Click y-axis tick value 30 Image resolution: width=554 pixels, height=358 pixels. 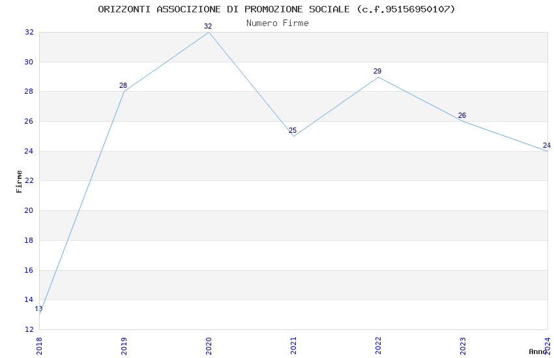pyautogui.click(x=29, y=62)
